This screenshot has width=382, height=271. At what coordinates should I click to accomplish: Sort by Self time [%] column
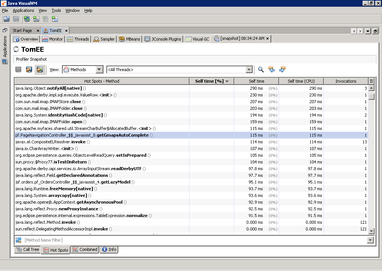[212, 81]
